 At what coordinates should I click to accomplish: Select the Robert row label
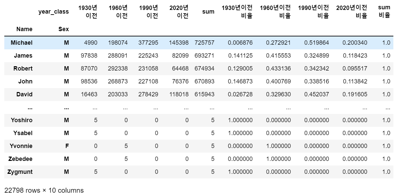point(23,69)
